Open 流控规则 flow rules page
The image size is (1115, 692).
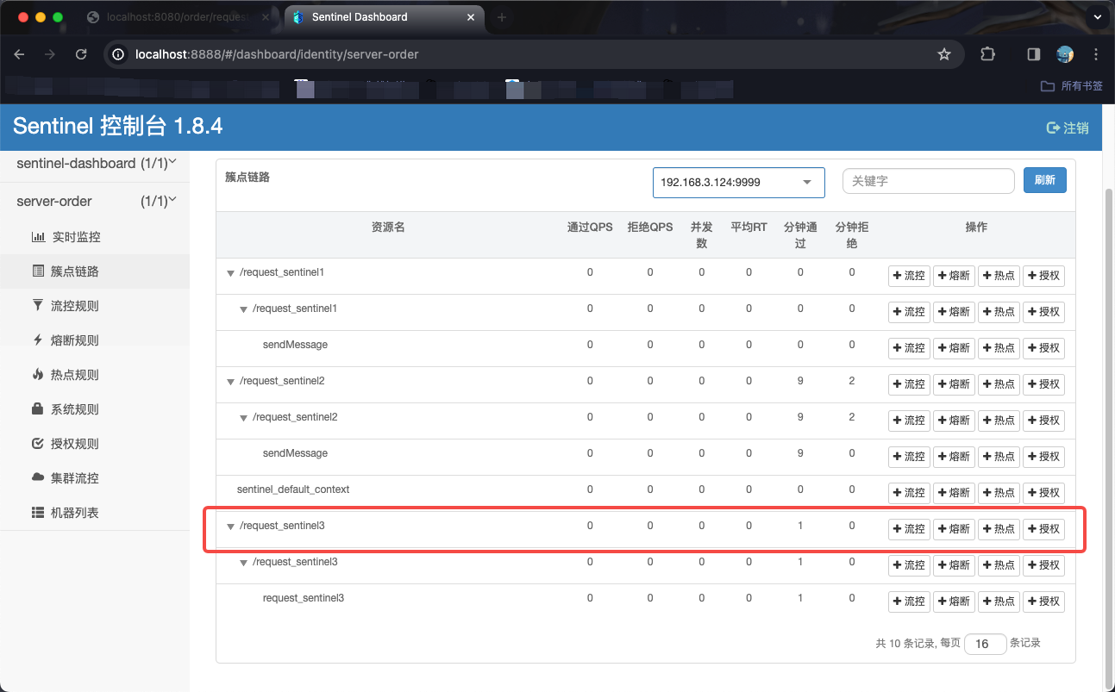(66, 306)
